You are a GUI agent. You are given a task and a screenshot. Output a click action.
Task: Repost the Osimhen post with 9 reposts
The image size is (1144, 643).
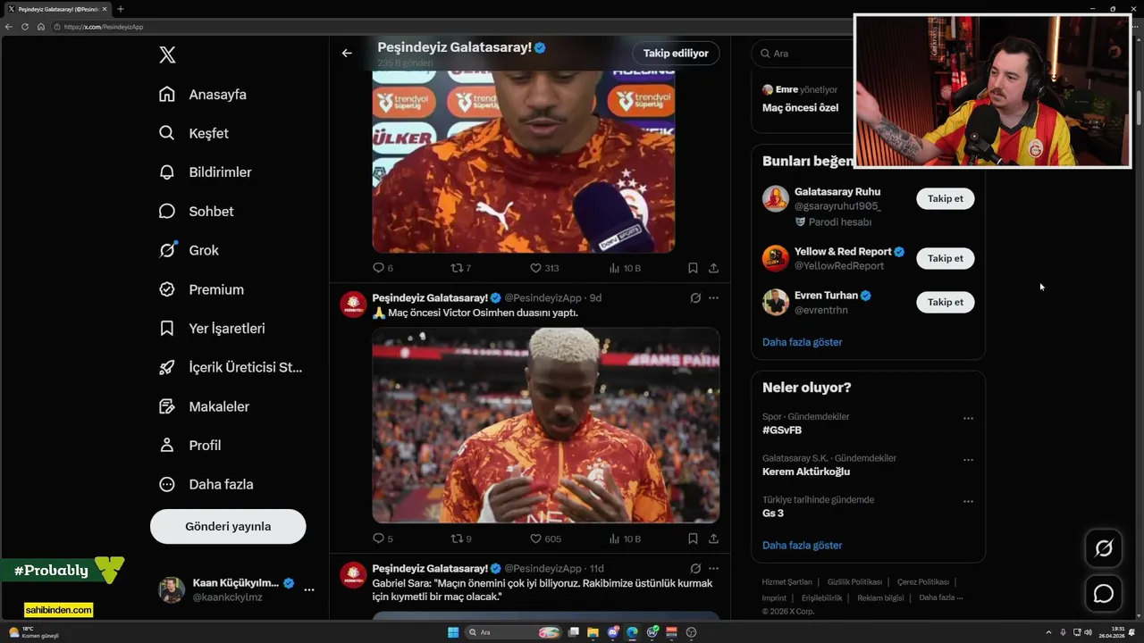[461, 539]
